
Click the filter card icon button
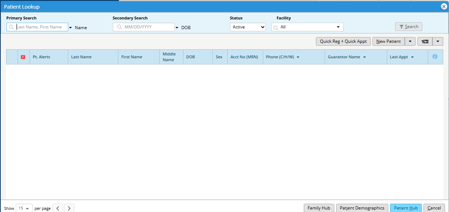click(x=425, y=41)
